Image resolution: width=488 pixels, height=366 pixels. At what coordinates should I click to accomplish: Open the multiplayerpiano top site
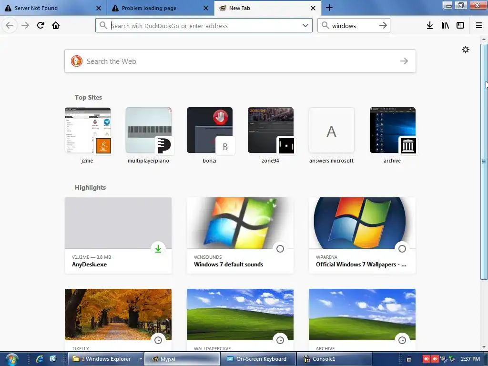[x=149, y=135]
